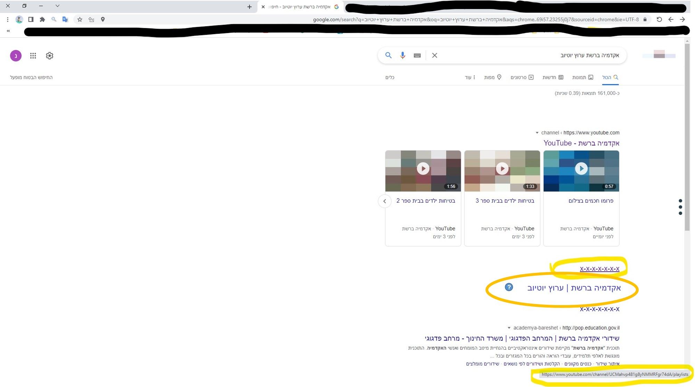Reload the page
The width and height of the screenshot is (695, 387).
pyautogui.click(x=659, y=19)
